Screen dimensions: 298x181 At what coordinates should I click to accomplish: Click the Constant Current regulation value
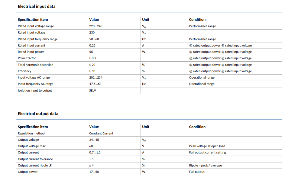point(101,133)
